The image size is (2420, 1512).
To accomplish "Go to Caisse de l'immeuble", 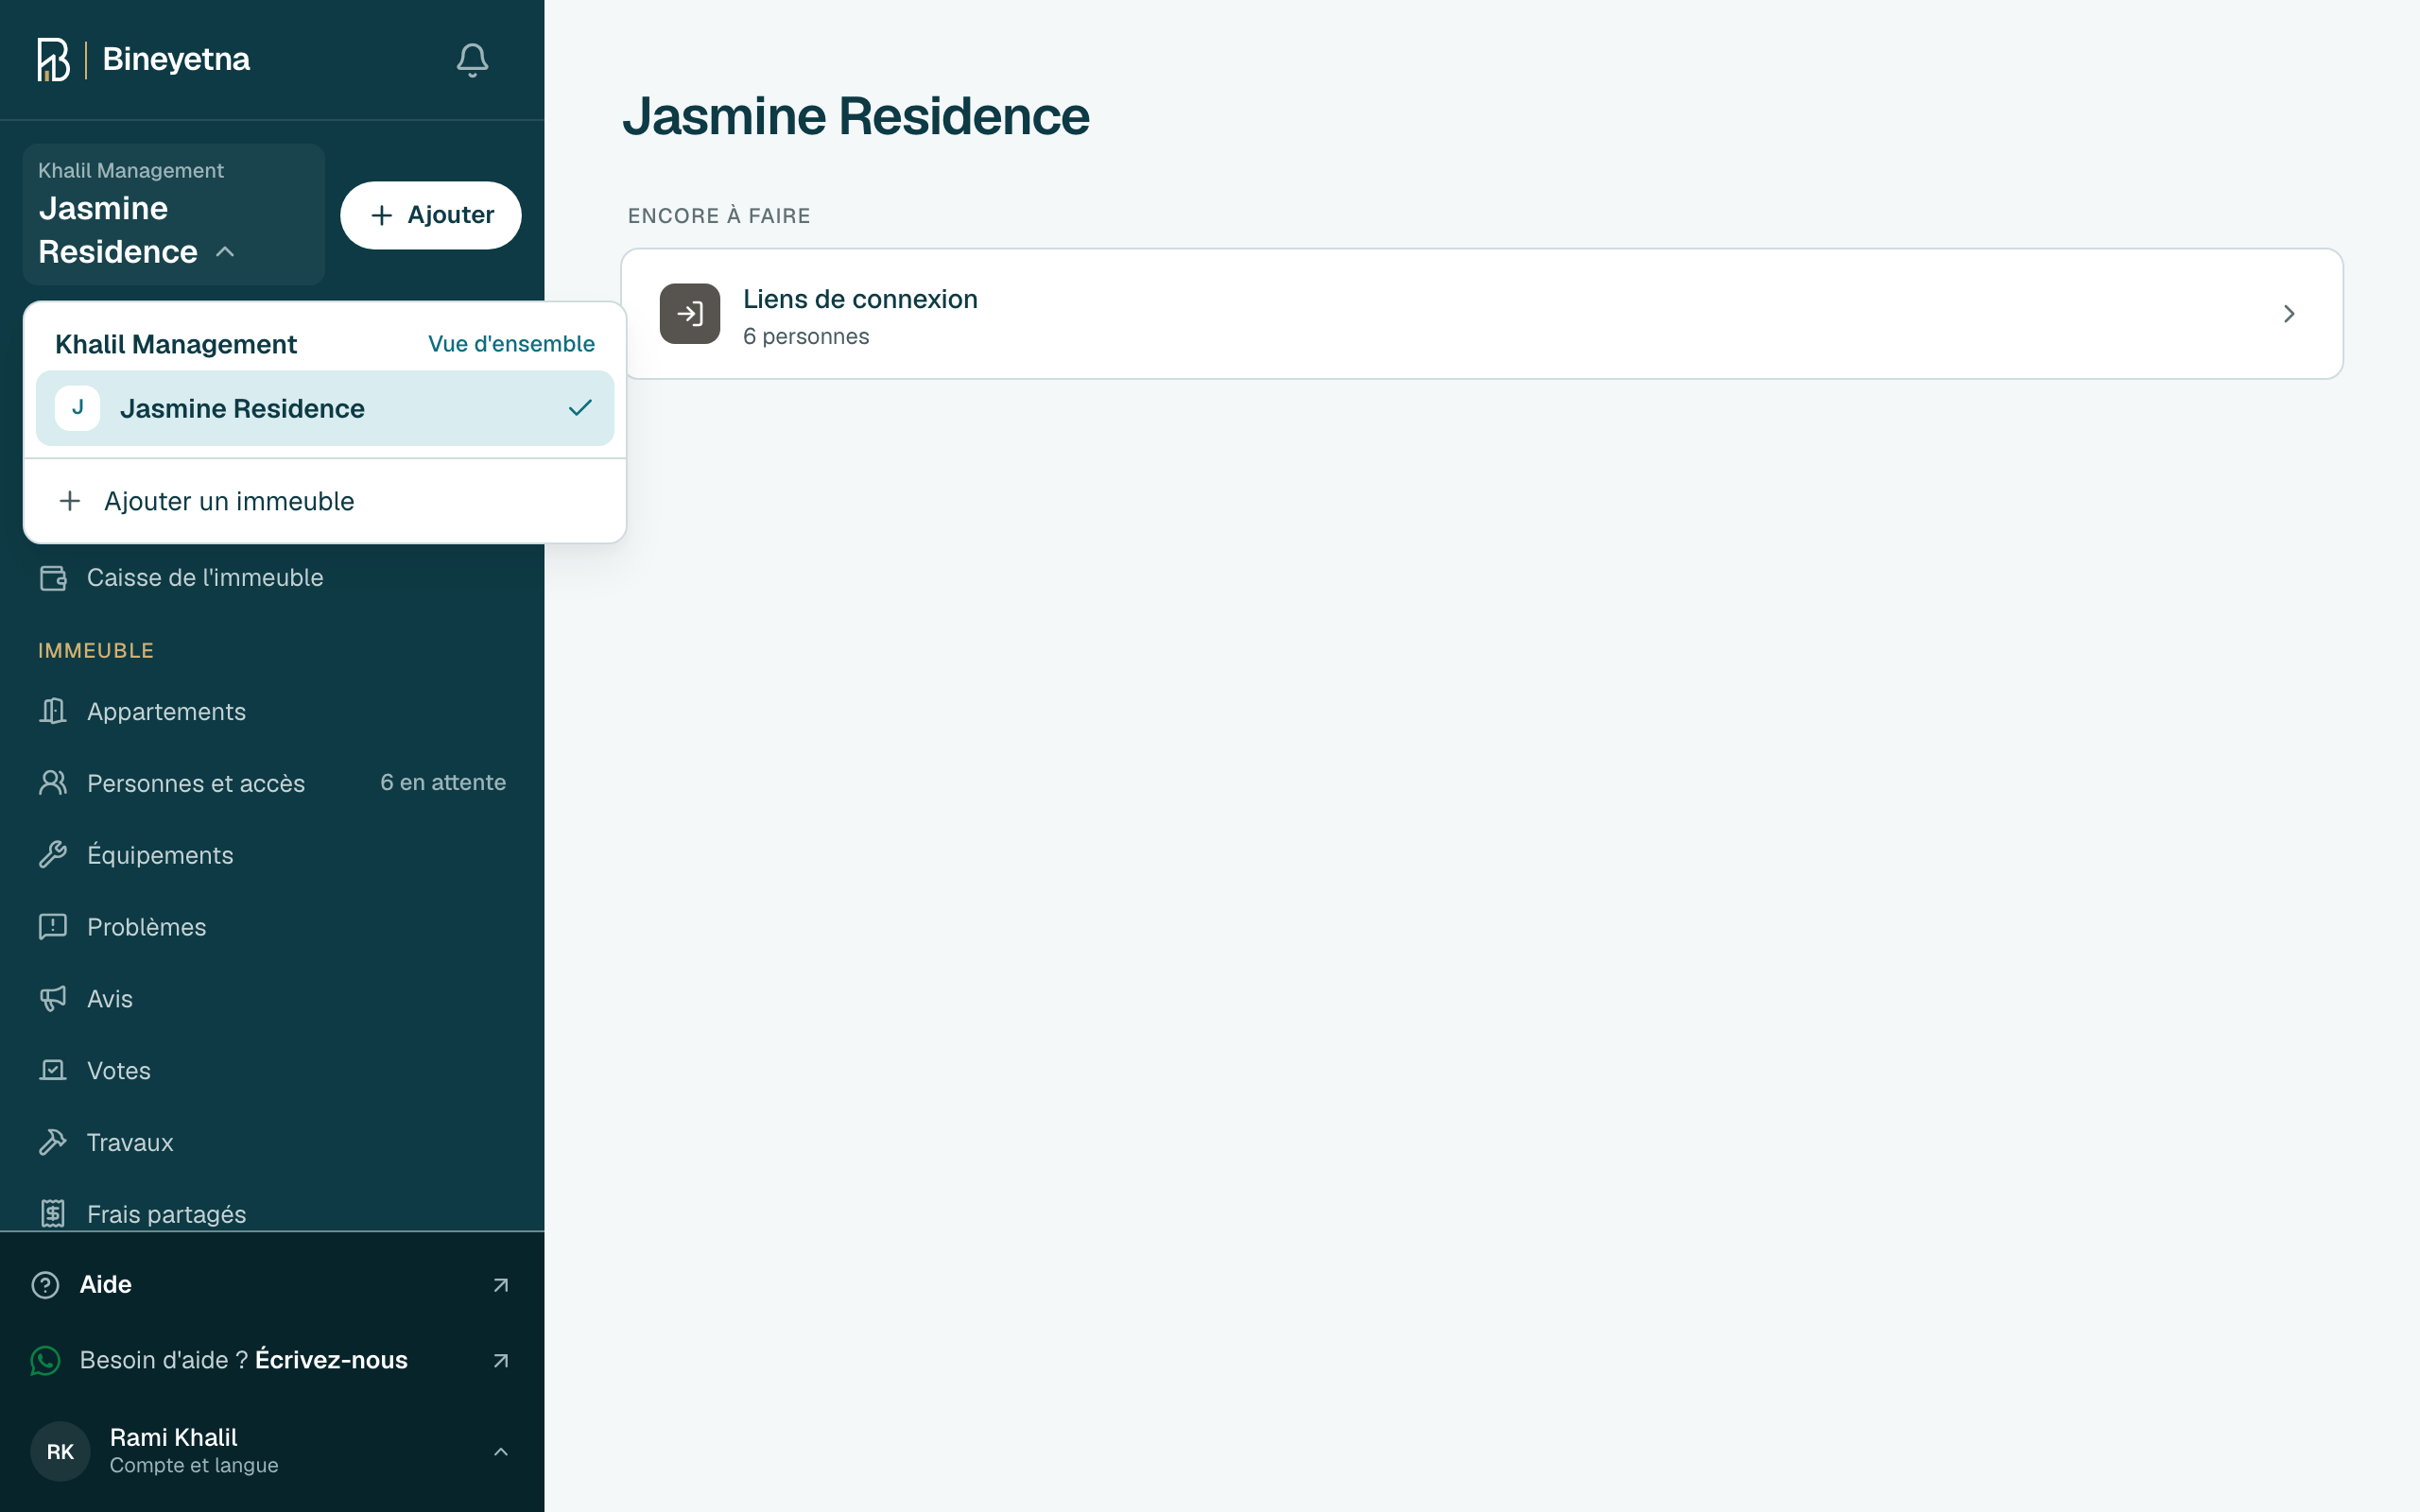I will pos(272,578).
